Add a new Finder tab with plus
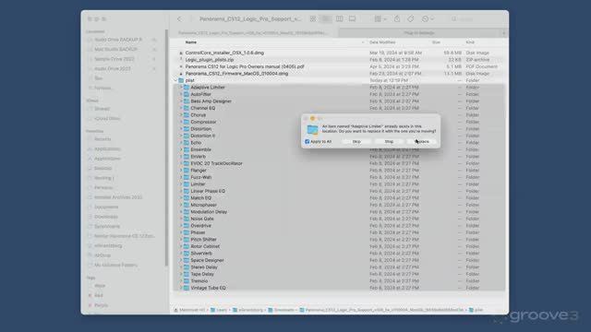591x332 pixels. pos(504,33)
